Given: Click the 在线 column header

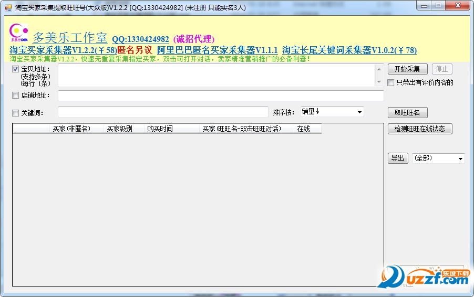Looking at the screenshot, I should [307, 129].
